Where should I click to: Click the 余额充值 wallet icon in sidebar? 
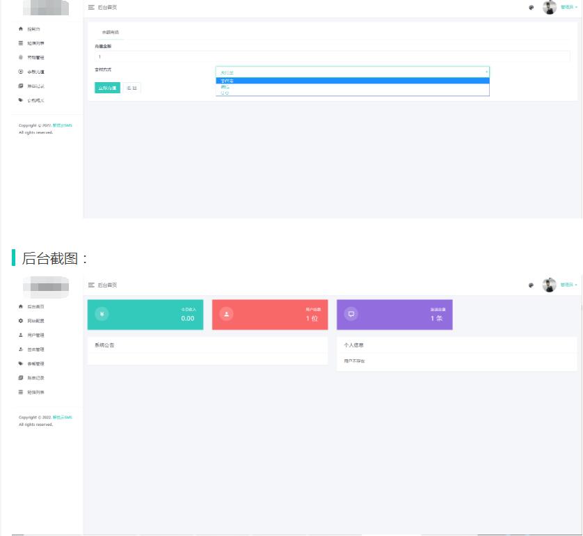point(21,72)
